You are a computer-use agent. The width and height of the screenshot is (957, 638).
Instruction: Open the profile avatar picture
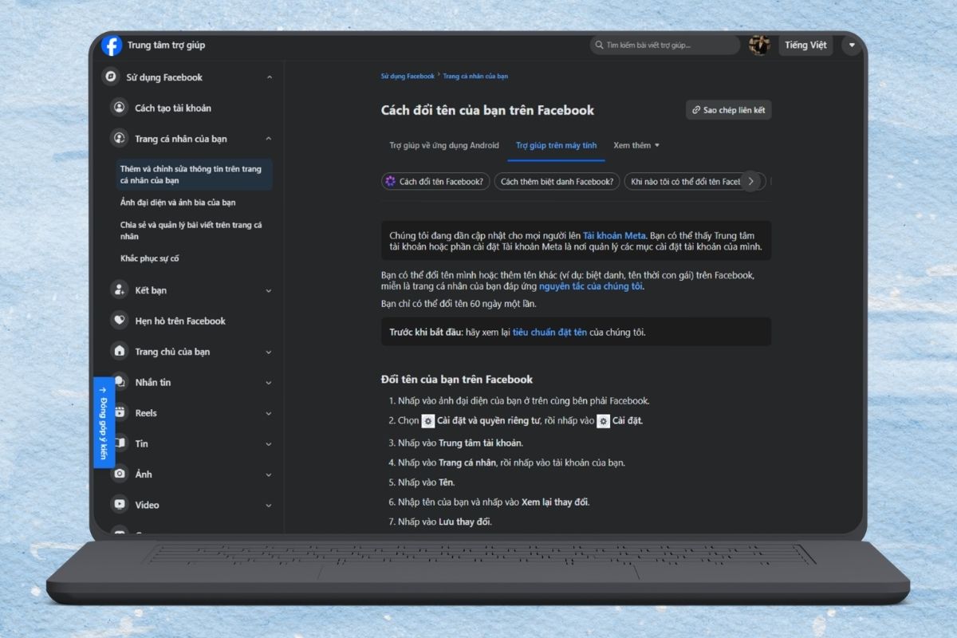[759, 45]
